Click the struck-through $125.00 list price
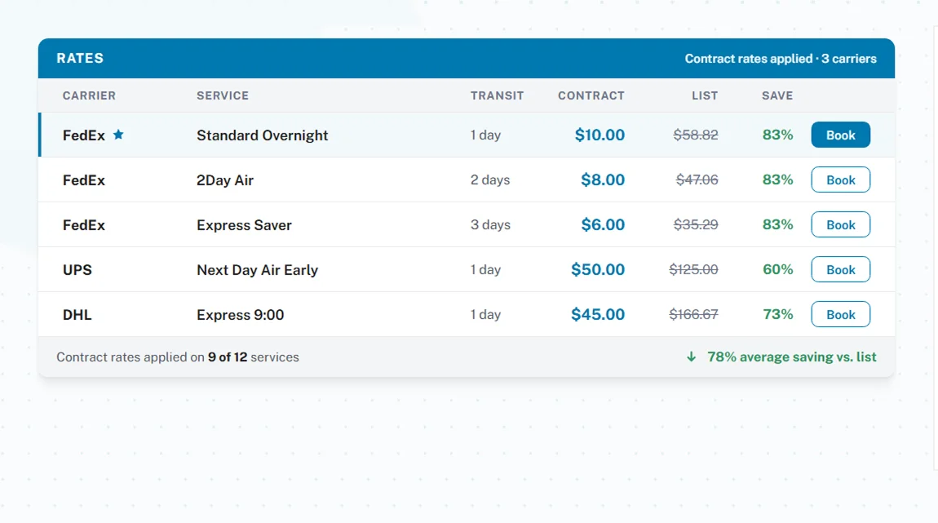Screen dimensions: 938x523 (693, 270)
